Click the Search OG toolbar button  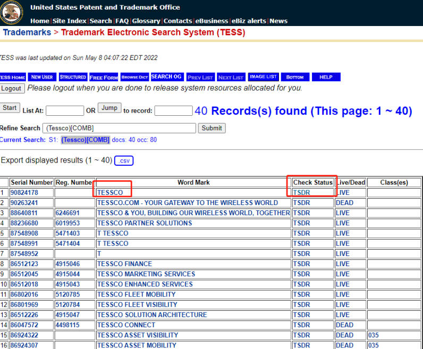point(167,77)
